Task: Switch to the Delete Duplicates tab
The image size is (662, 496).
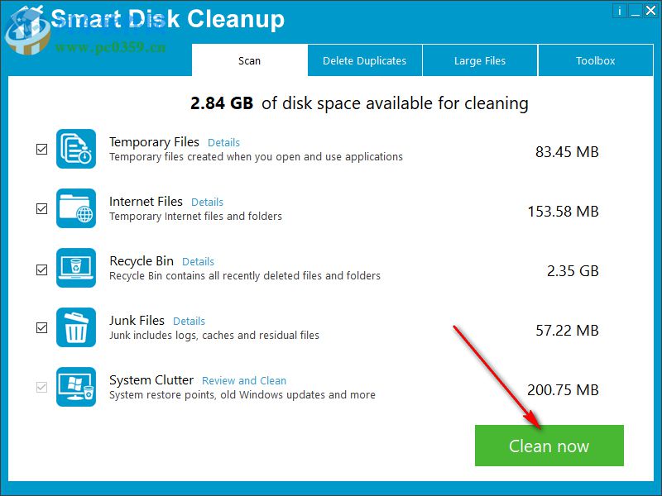Action: tap(365, 60)
